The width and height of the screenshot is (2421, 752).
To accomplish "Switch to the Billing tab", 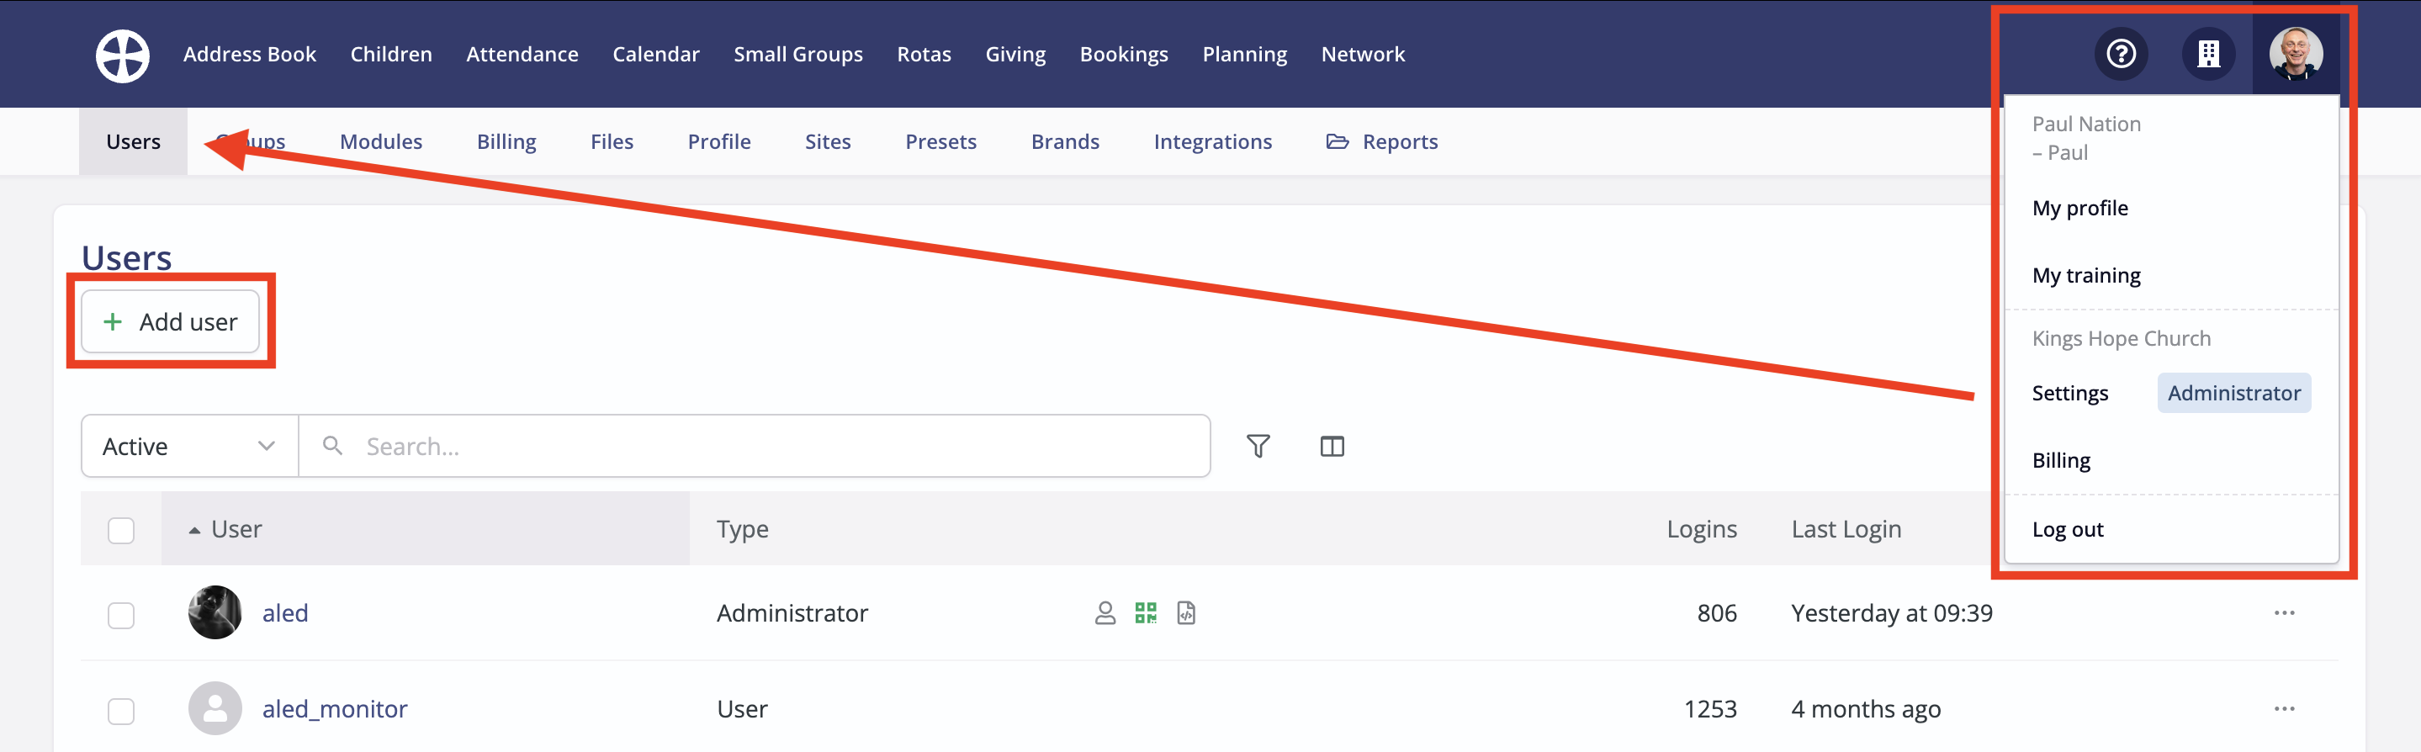I will click(x=506, y=141).
